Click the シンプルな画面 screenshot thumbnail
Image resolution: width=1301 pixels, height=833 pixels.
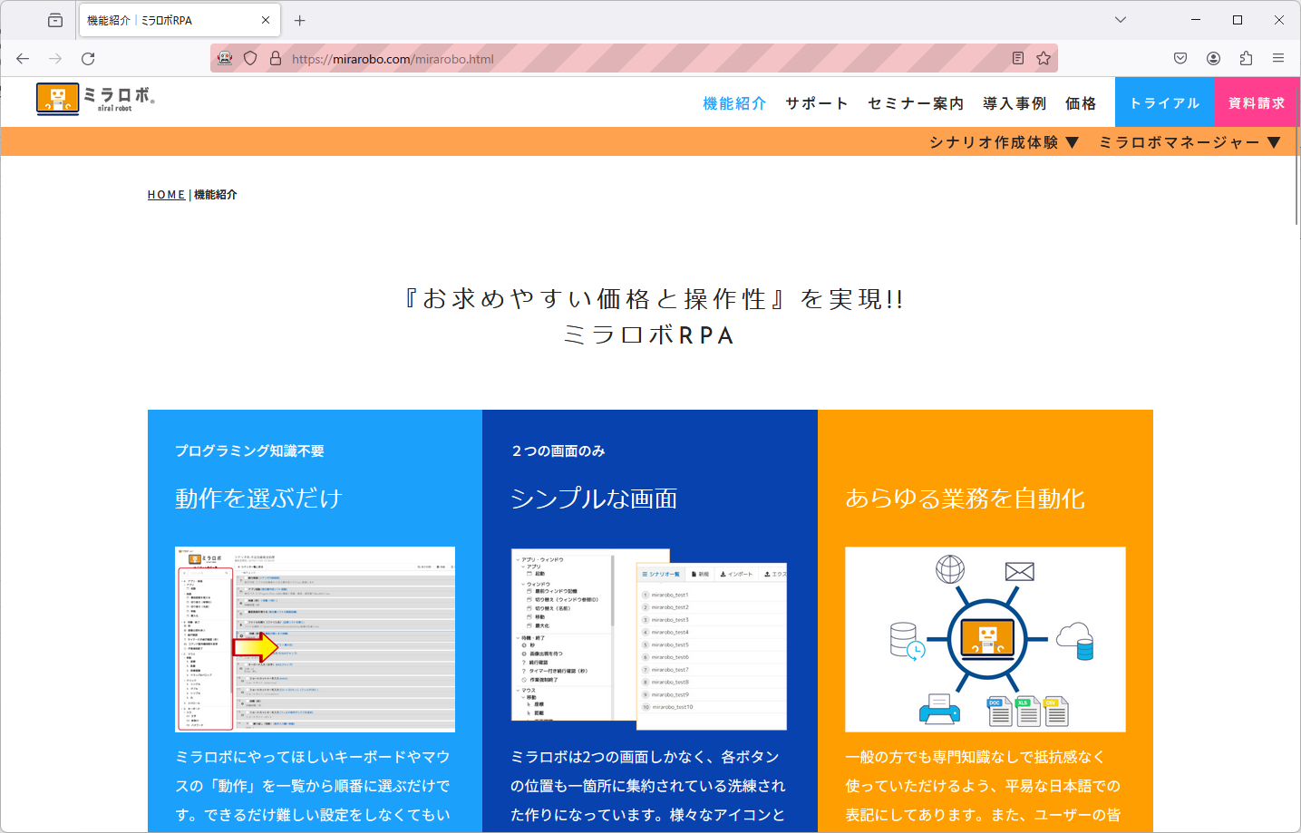(x=649, y=639)
